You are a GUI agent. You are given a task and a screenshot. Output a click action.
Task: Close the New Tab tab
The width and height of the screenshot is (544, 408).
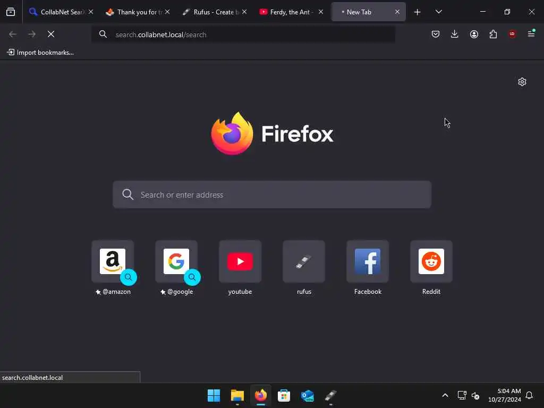coord(397,12)
